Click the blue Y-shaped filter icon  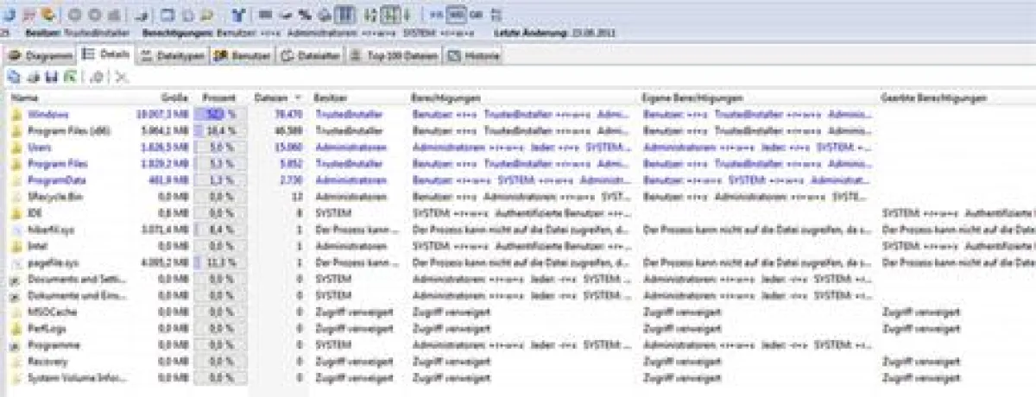[238, 15]
